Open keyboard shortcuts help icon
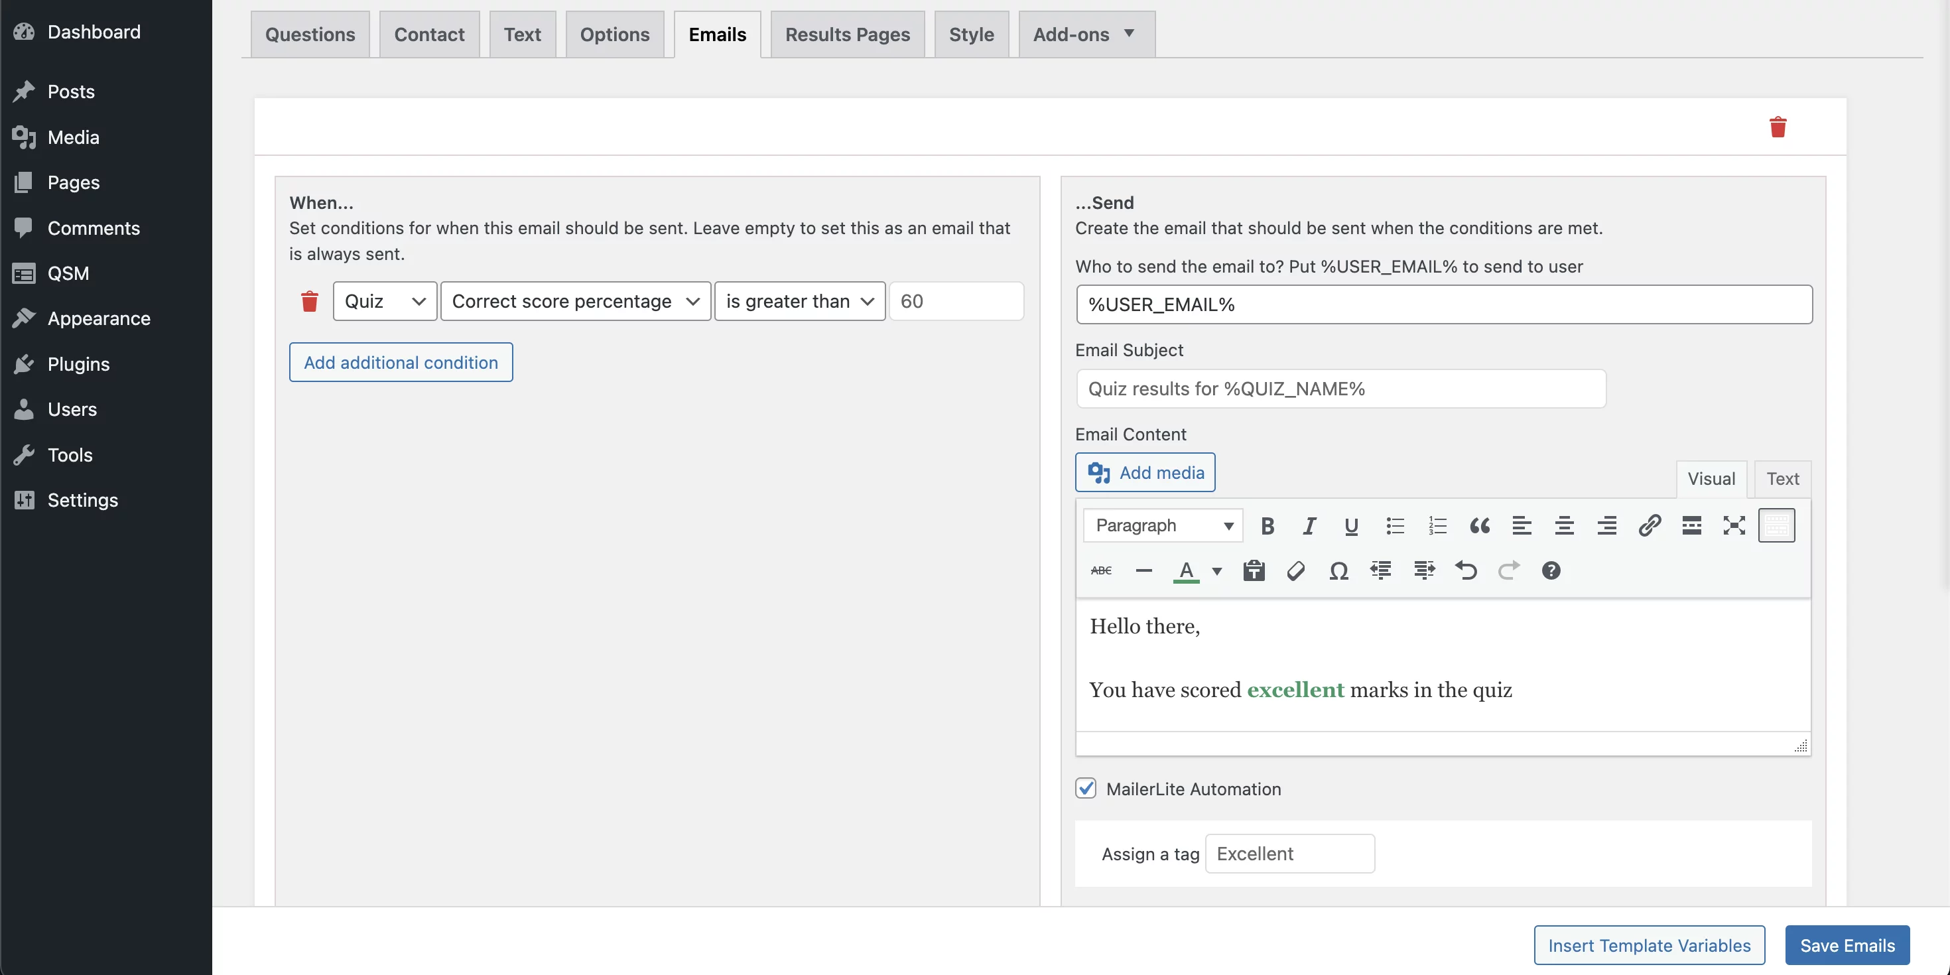 [1551, 571]
